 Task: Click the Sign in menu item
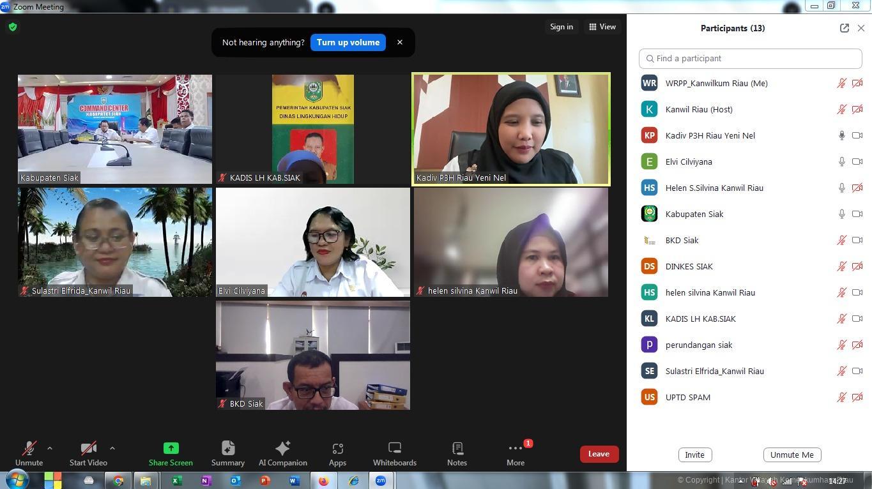click(x=562, y=27)
